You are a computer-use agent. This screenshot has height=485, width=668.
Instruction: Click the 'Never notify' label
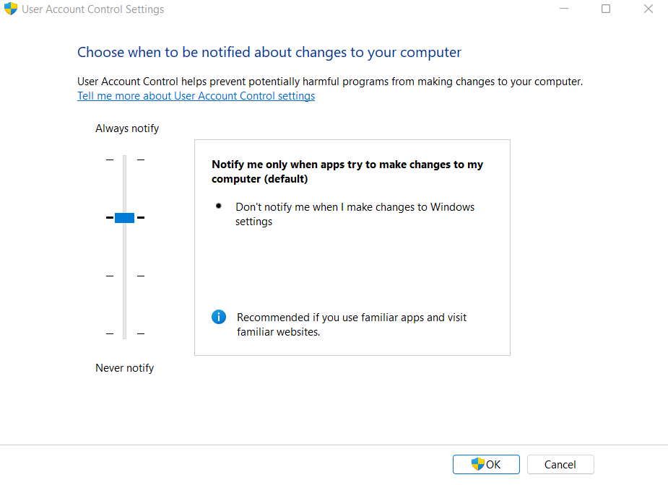tap(125, 368)
